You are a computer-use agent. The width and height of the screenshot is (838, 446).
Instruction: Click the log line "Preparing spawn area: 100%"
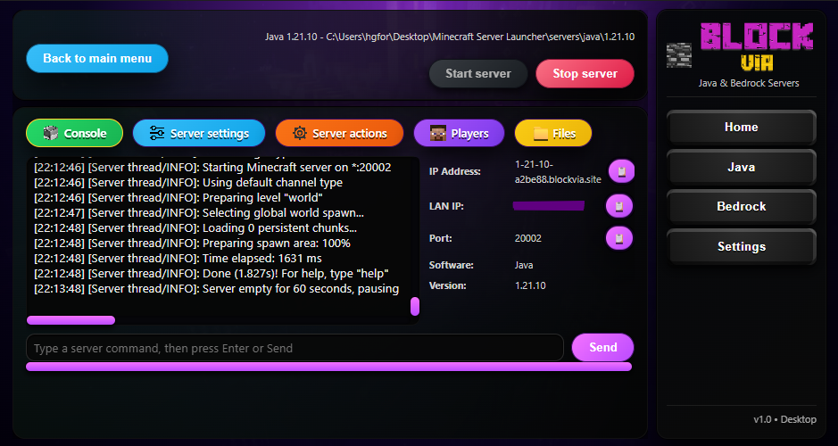point(193,244)
